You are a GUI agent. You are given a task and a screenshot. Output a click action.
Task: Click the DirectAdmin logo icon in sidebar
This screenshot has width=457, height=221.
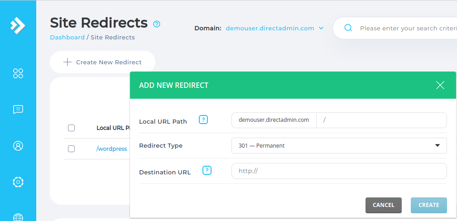tap(18, 25)
